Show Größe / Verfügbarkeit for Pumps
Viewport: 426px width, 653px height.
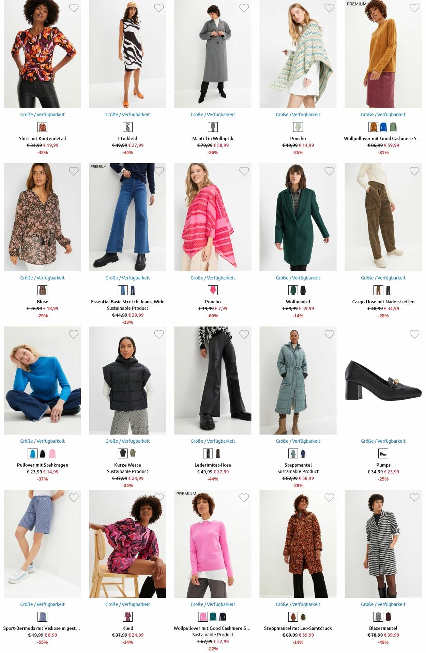click(x=383, y=441)
